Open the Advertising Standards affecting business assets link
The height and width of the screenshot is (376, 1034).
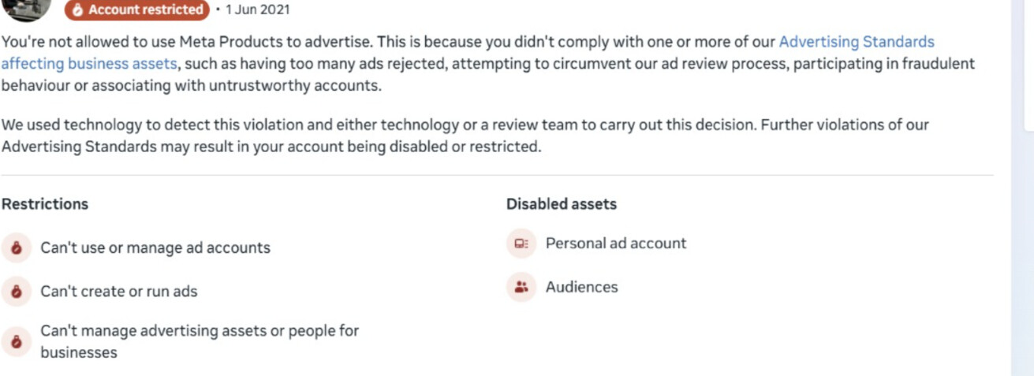click(856, 42)
